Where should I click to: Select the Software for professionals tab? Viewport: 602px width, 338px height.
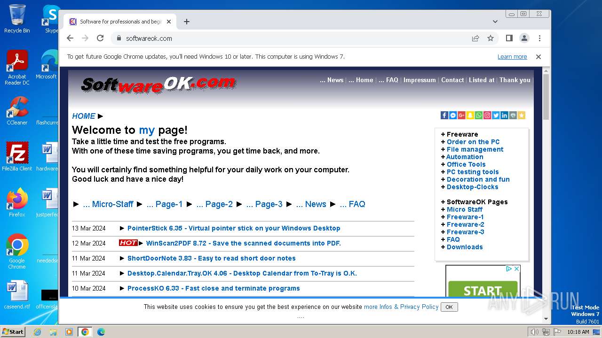pyautogui.click(x=120, y=22)
